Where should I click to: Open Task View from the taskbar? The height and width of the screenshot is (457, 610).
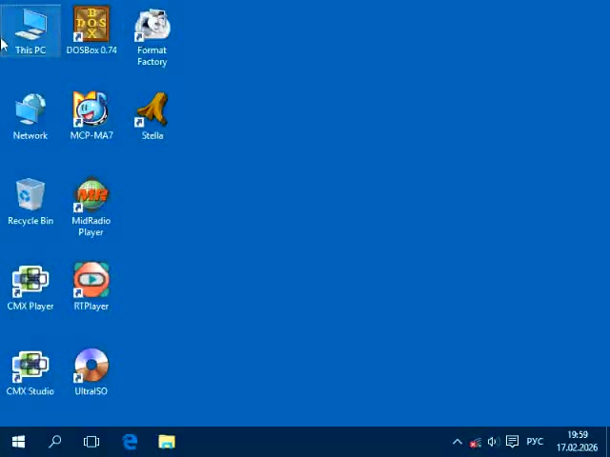[x=91, y=442]
